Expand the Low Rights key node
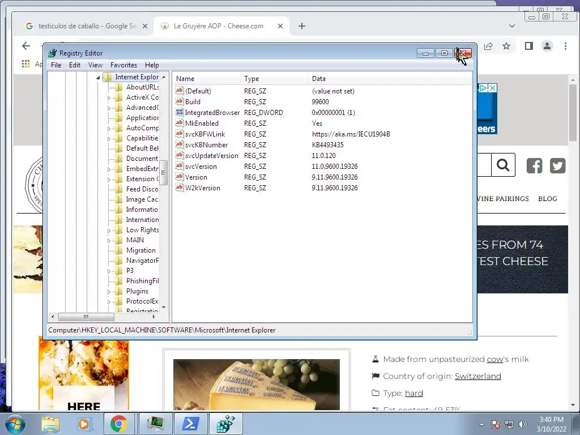Screen dimensions: 580x435 click(x=109, y=231)
